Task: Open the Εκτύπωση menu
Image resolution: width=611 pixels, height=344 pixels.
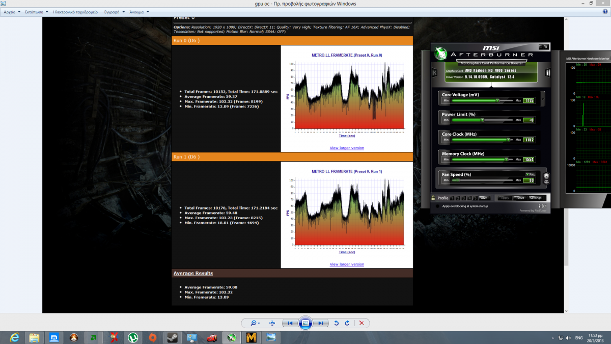Action: coord(36,11)
